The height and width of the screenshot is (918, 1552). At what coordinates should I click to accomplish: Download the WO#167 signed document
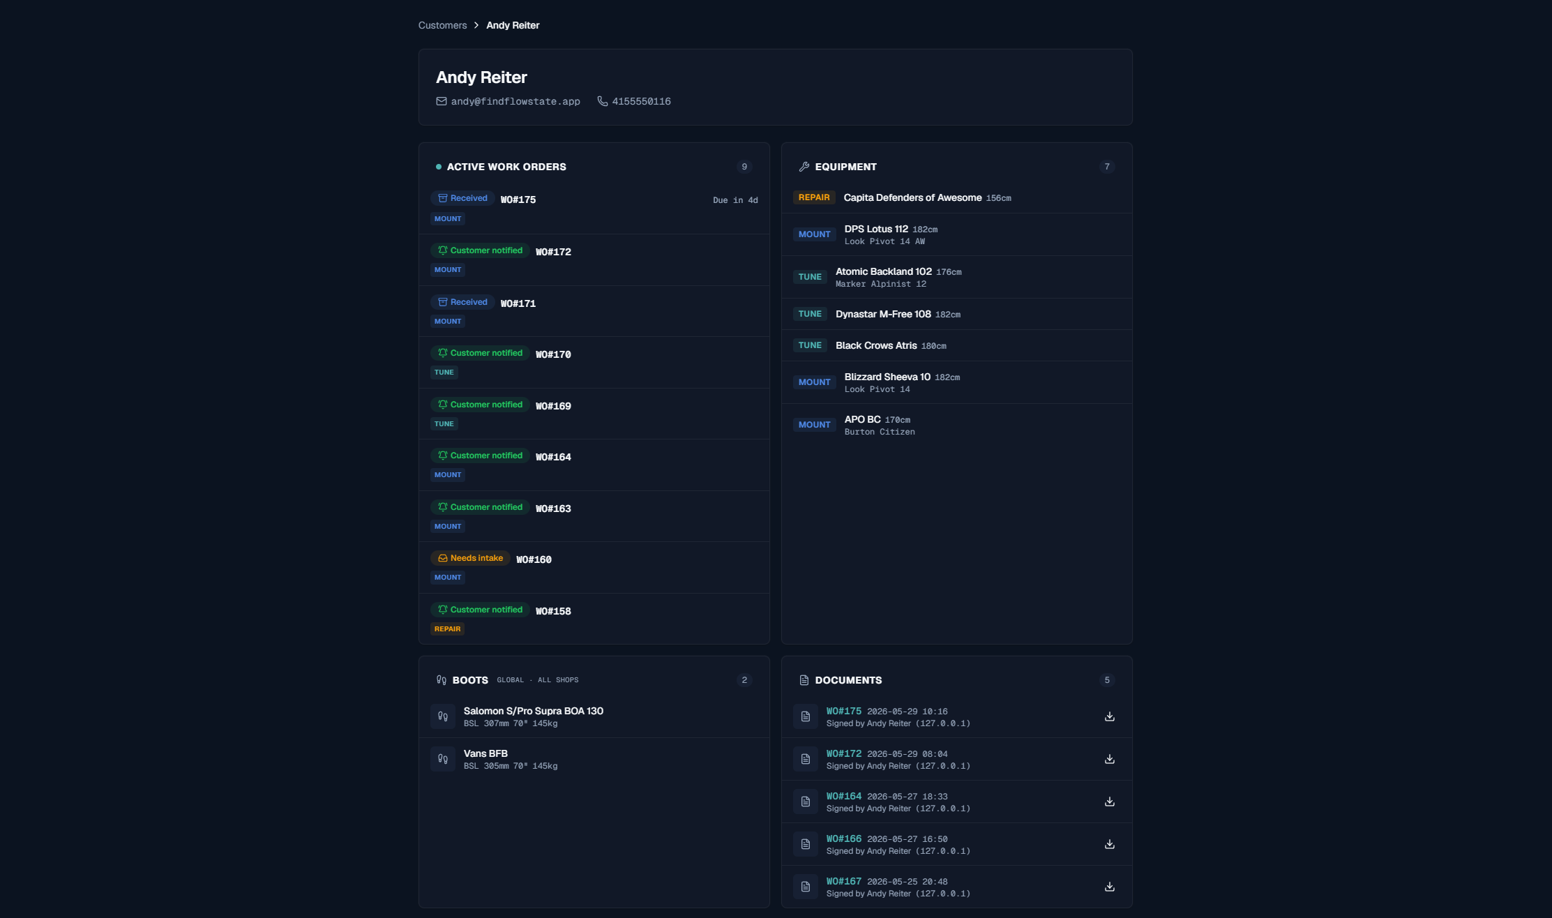click(1109, 887)
